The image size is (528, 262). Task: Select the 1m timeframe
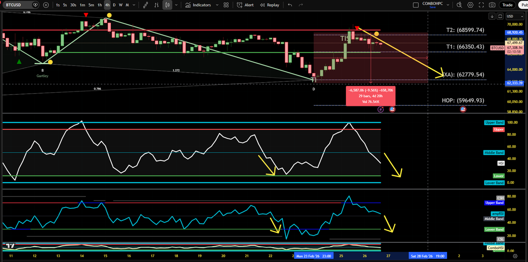pyautogui.click(x=82, y=5)
